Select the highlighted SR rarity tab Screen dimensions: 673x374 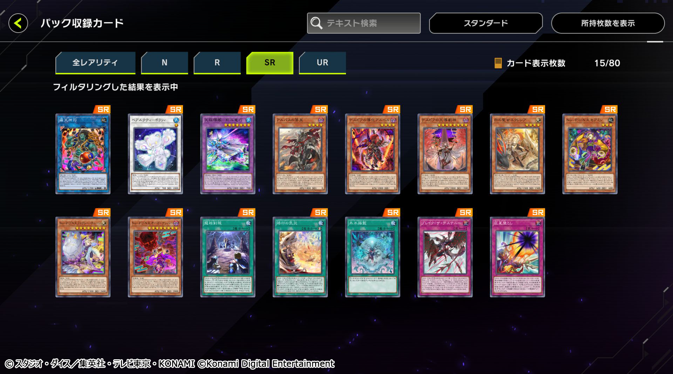coord(270,63)
